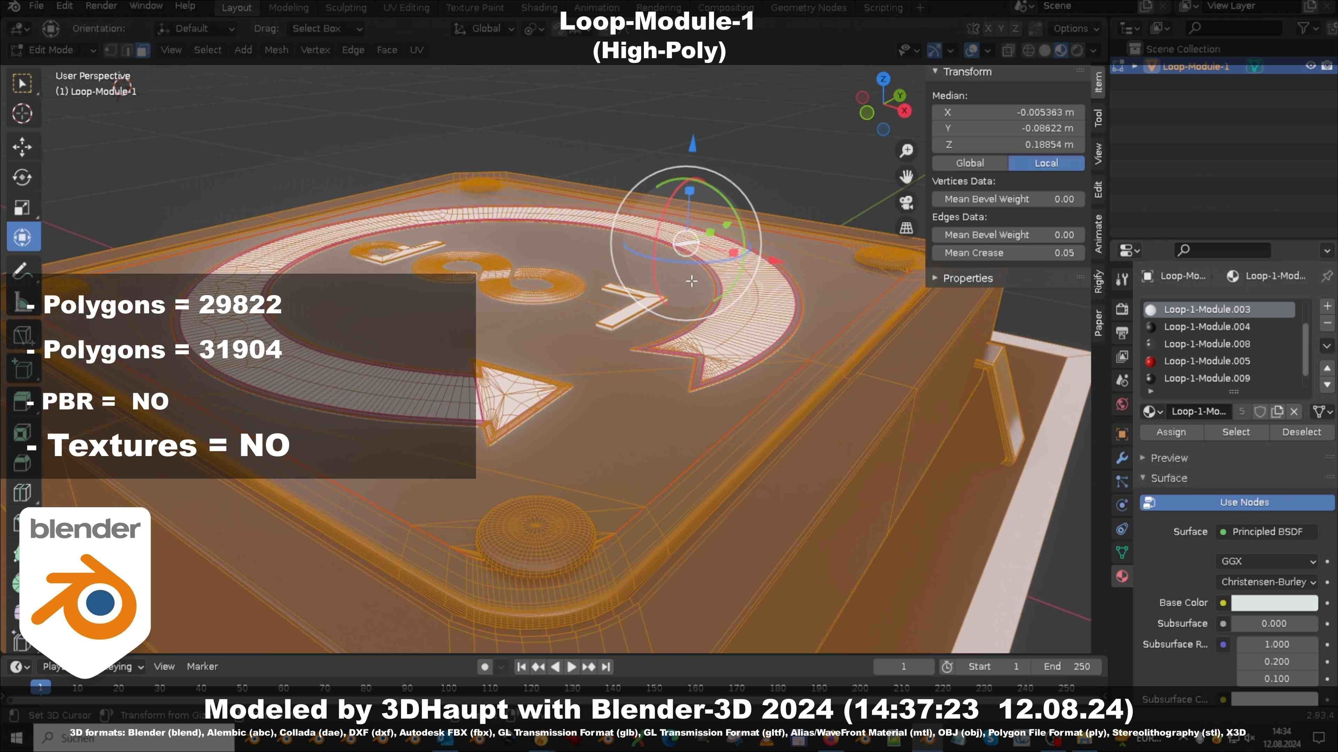Select the Annotate pencil tool

(x=22, y=270)
